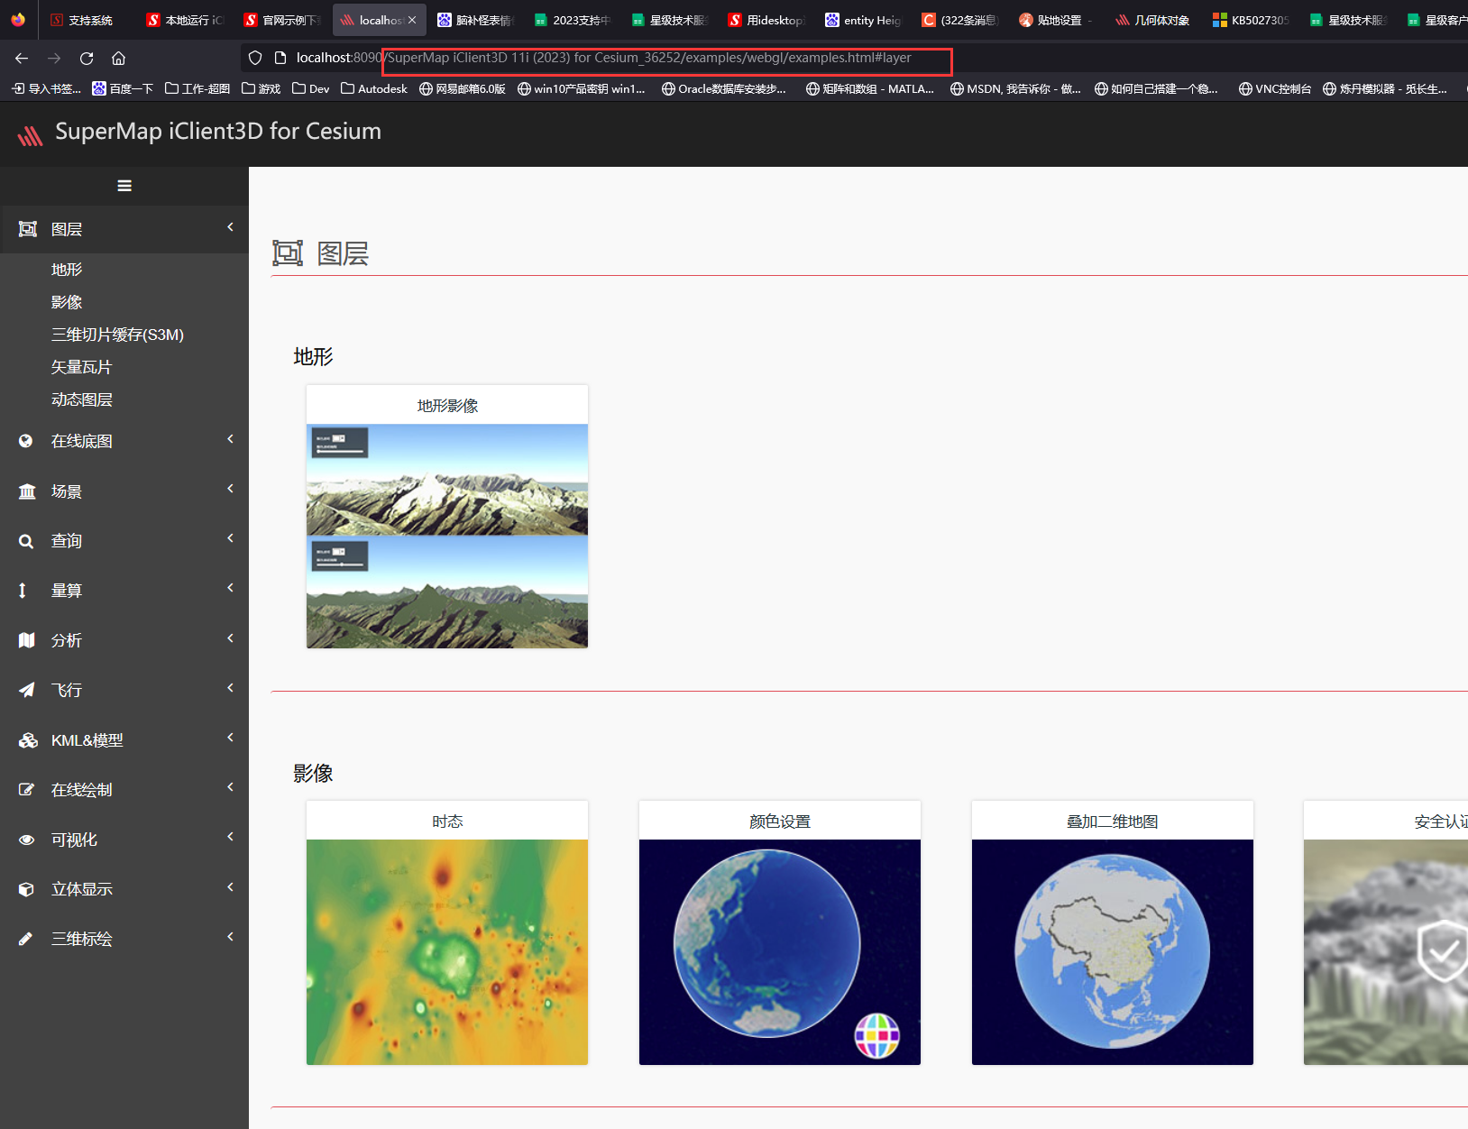Switch to the 几何体对象 browser tab

1153,20
